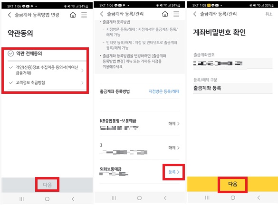Tap gray 다음 button on 약관동의 screen
The image size is (278, 205).
point(48,185)
